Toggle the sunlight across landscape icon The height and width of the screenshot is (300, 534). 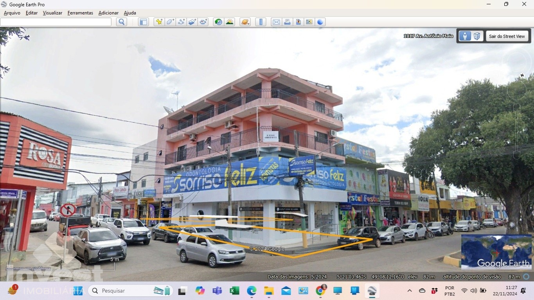click(230, 22)
